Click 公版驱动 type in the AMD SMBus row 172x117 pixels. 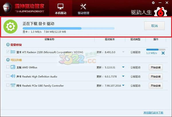pyautogui.click(x=135, y=67)
